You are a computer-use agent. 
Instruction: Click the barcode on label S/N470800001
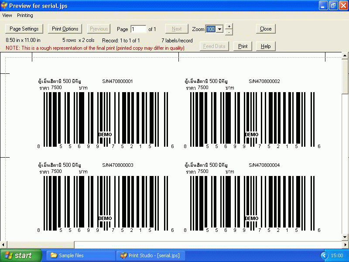(106, 119)
